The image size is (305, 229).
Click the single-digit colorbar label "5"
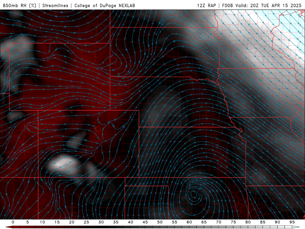[27, 222]
